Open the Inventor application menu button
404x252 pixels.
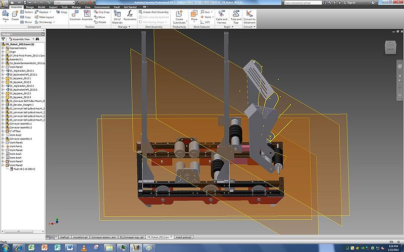click(4, 4)
